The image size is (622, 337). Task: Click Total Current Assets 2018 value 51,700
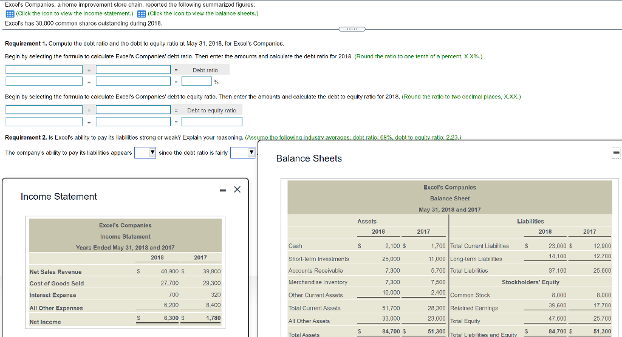coord(391,308)
